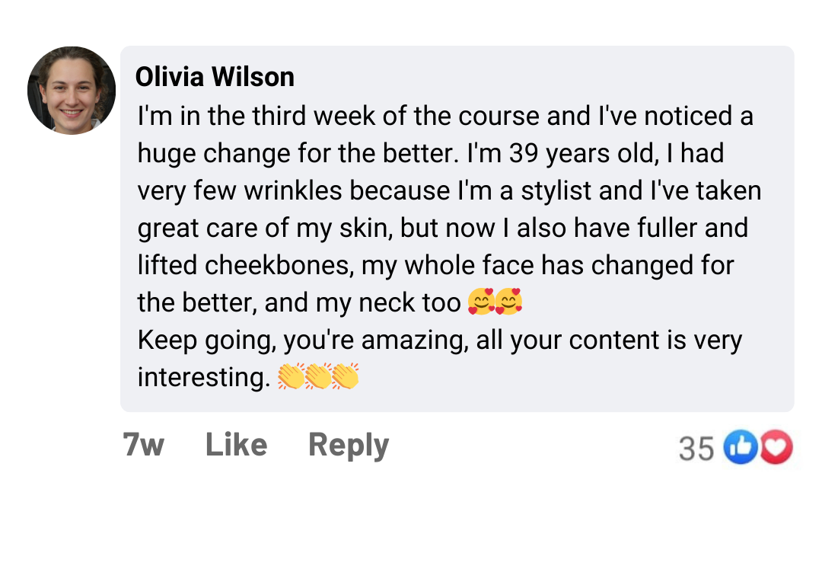Viewport: 822px width, 569px height.
Task: Click the second smiling-hearts emoji
Action: point(508,303)
